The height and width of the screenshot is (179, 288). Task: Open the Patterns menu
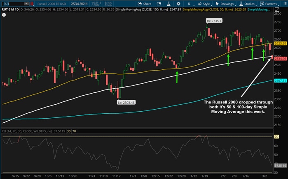coord(269,4)
